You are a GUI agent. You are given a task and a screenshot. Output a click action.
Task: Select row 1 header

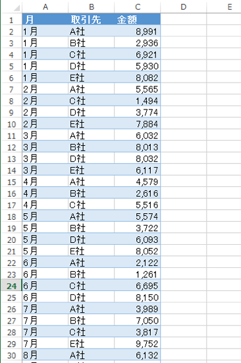click(11, 20)
